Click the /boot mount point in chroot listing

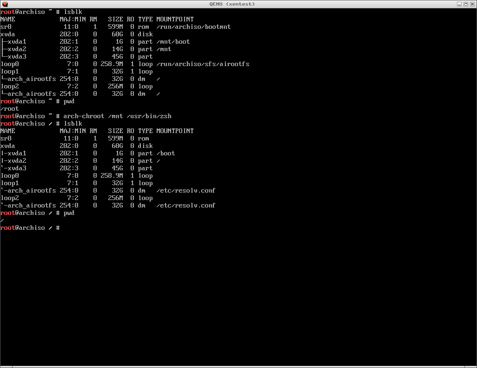click(166, 153)
